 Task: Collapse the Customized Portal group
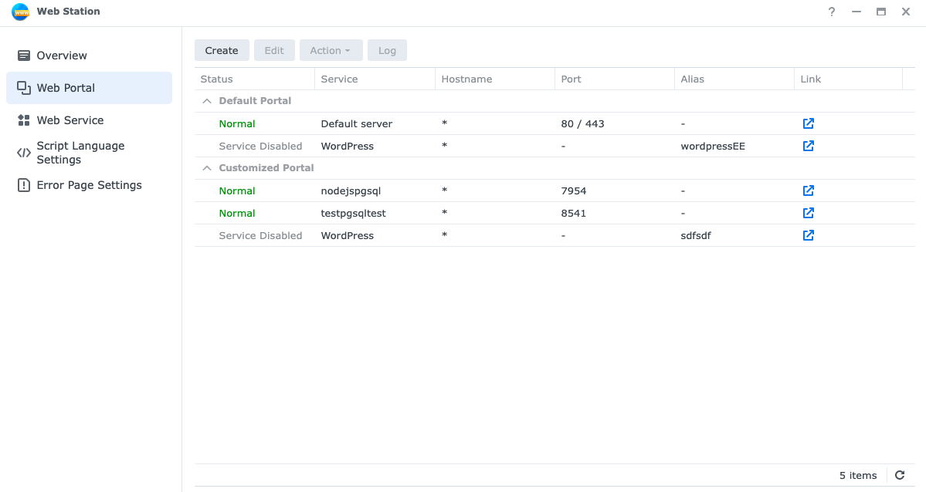click(206, 168)
